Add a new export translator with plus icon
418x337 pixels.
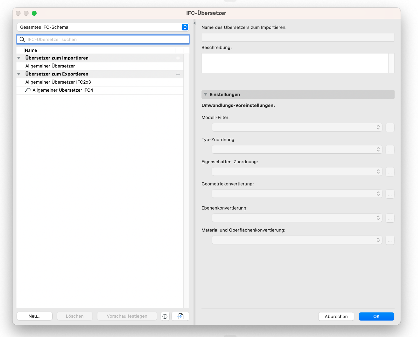178,74
